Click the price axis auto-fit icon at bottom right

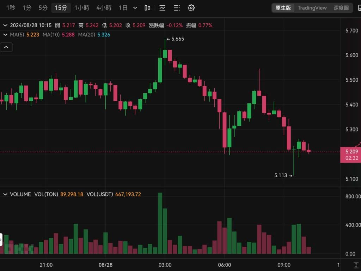[x=356, y=265]
